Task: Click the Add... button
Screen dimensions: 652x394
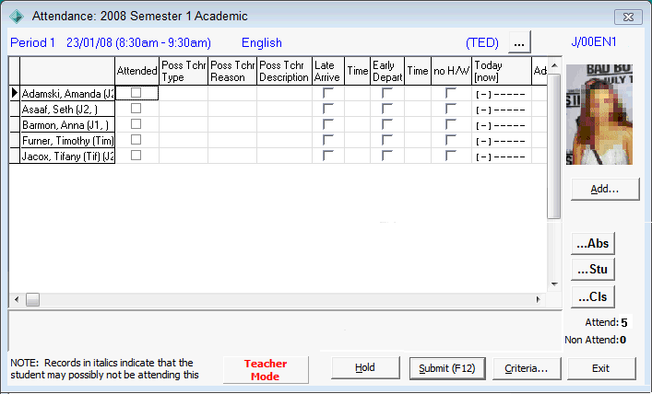Action: (x=605, y=190)
